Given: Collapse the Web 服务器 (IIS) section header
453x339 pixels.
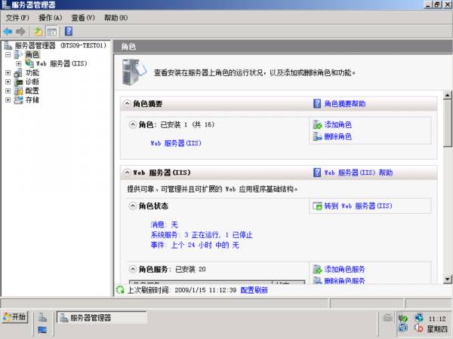Looking at the screenshot, I should (127, 173).
